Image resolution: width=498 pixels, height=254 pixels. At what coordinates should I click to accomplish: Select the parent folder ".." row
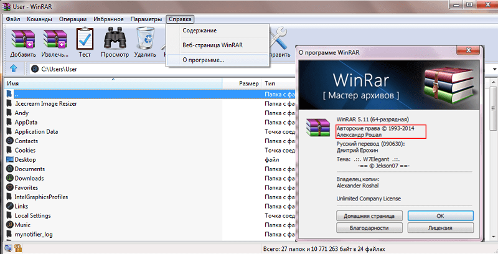[150, 94]
